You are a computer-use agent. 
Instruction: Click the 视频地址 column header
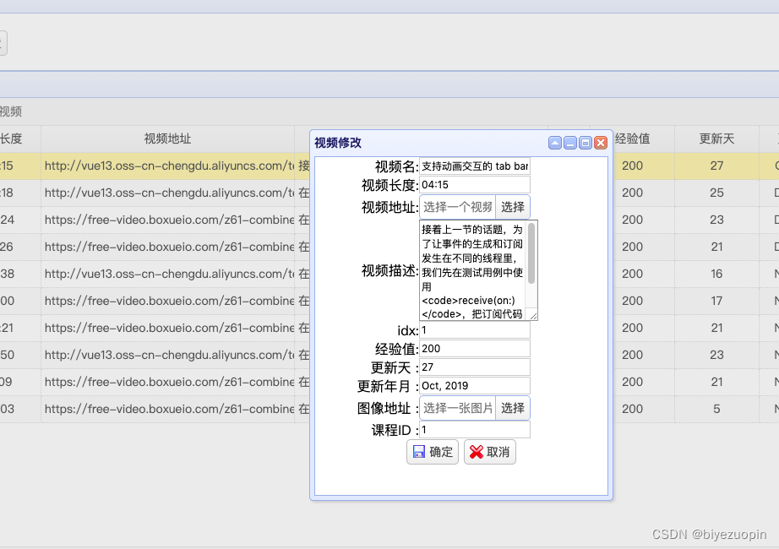(x=168, y=139)
